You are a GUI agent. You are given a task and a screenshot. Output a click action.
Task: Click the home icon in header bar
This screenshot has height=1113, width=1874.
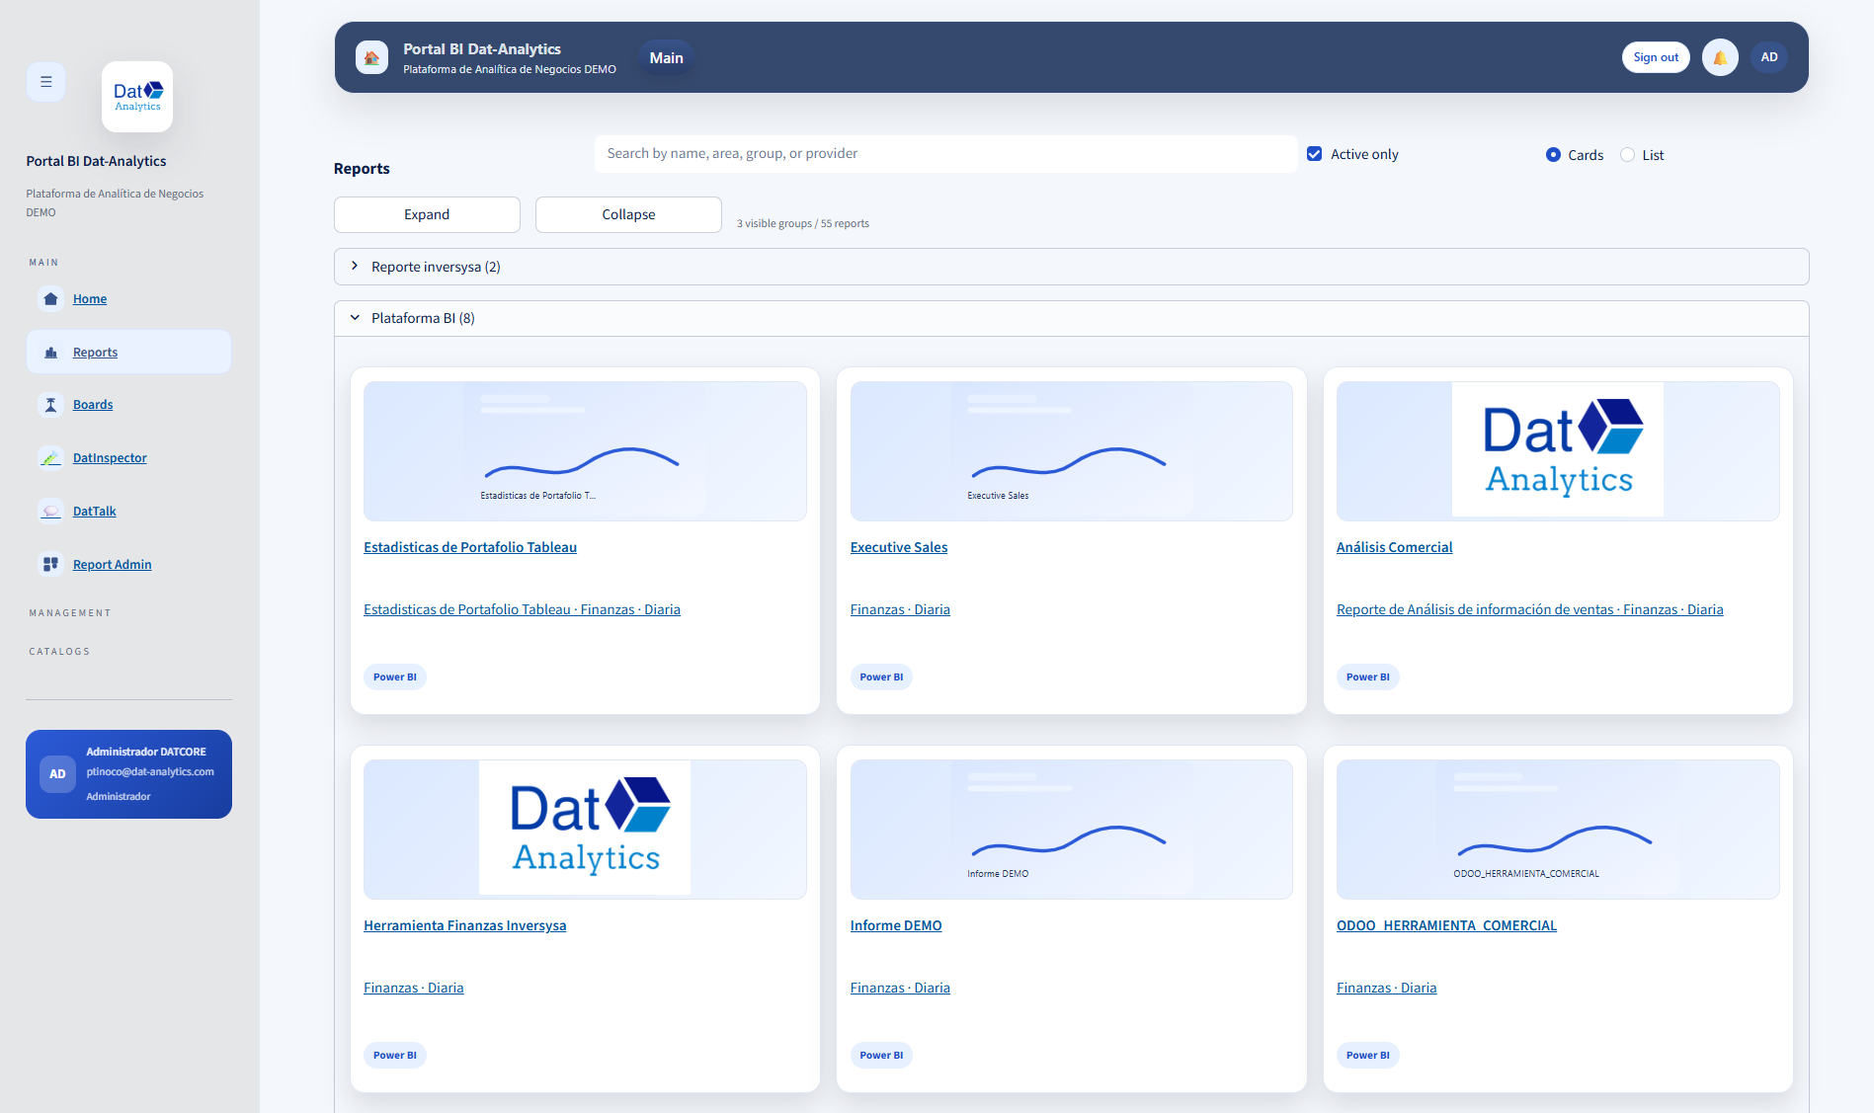371,57
